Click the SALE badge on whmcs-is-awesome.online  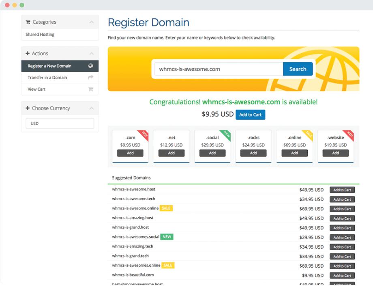coord(166,208)
